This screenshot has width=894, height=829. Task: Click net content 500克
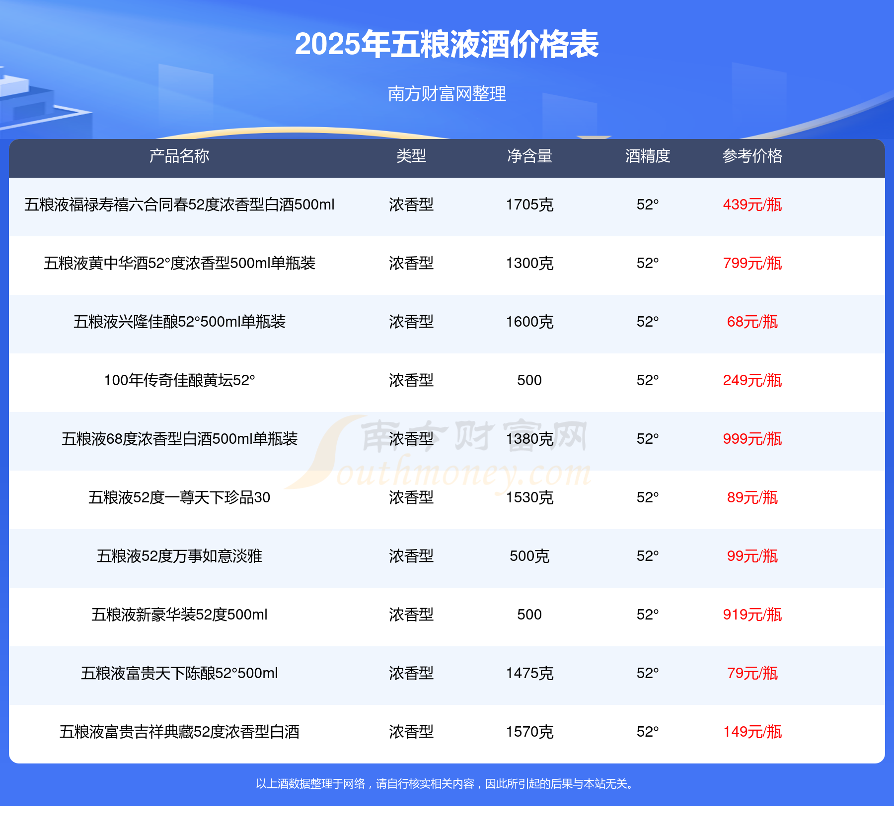click(529, 556)
